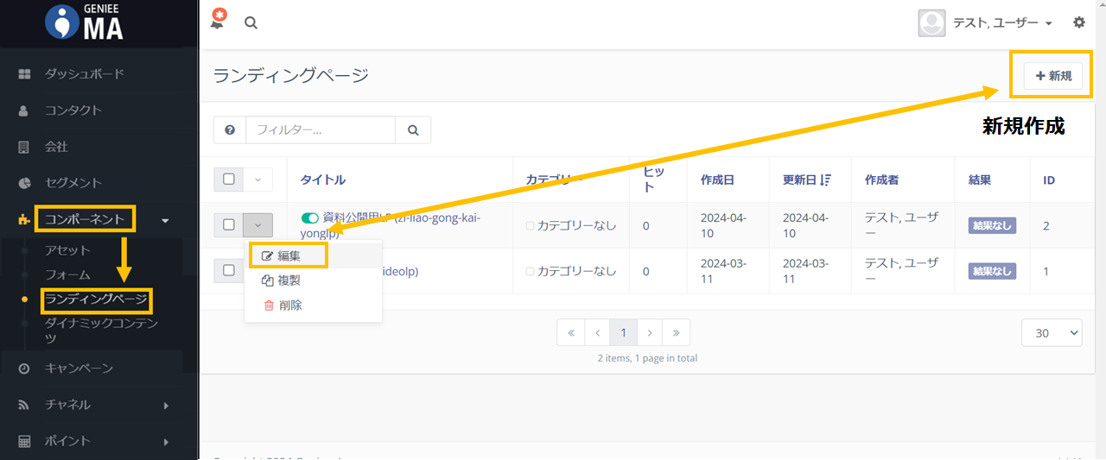This screenshot has height=460, width=1106.
Task: Click the フィルター text input field
Action: click(x=321, y=130)
